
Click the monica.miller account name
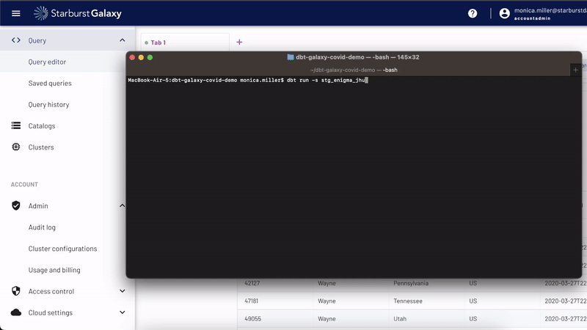550,10
